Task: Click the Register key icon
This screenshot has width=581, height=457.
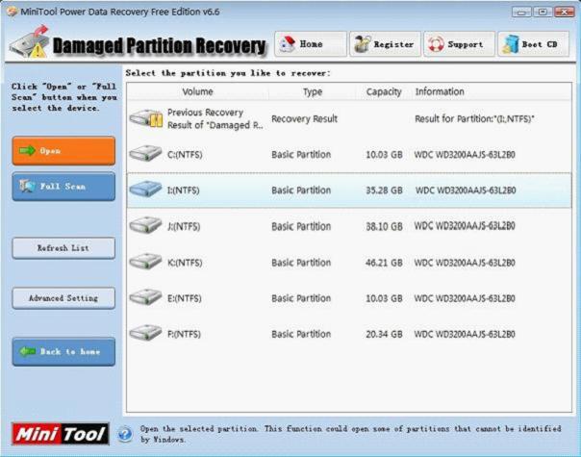Action: (362, 44)
